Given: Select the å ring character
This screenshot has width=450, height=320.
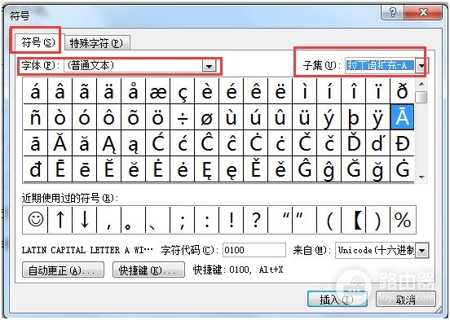Looking at the screenshot, I should 133,91.
